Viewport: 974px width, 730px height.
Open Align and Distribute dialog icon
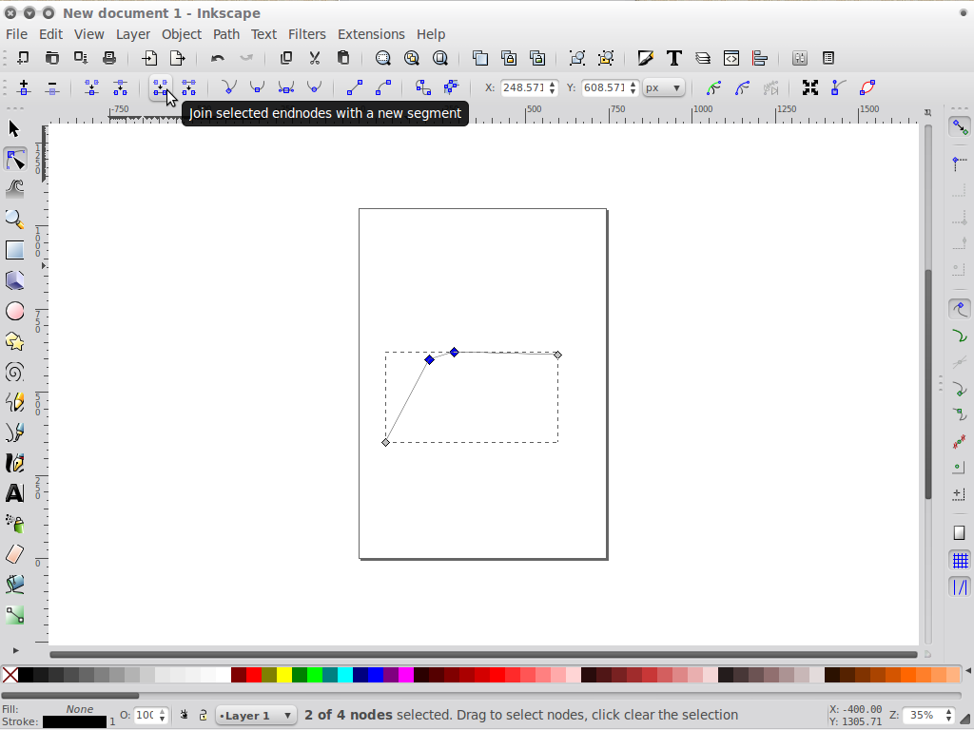pos(760,58)
